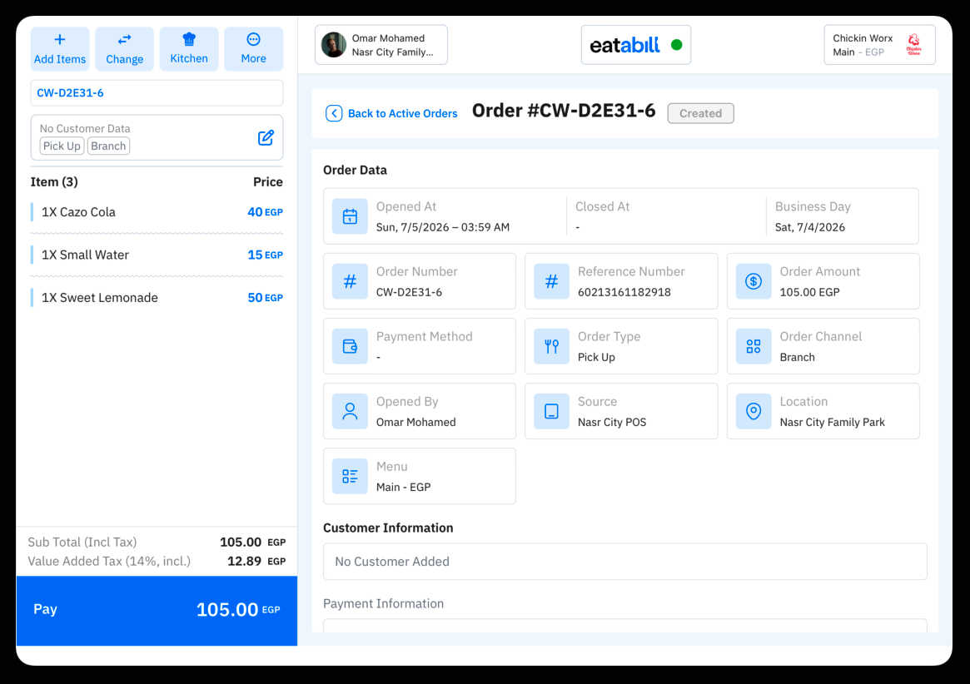Open the Chickin Worx Main menu selector

pyautogui.click(x=879, y=45)
